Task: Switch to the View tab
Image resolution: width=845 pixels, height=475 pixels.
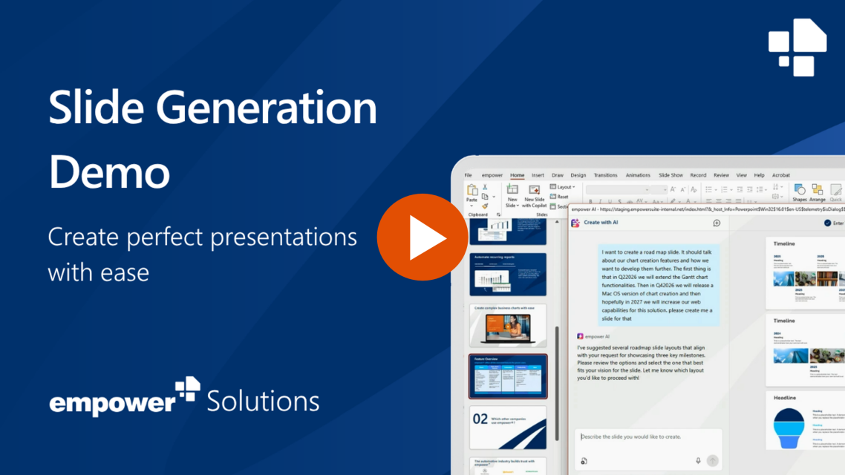Action: [742, 175]
